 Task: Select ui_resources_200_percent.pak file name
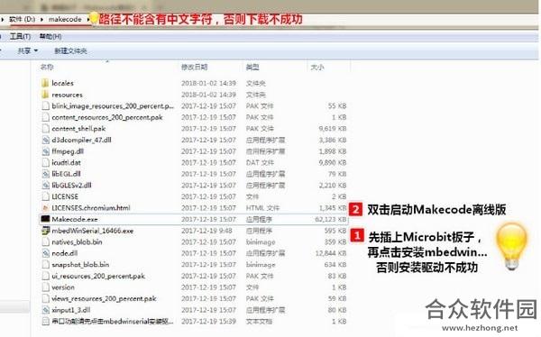pyautogui.click(x=98, y=276)
